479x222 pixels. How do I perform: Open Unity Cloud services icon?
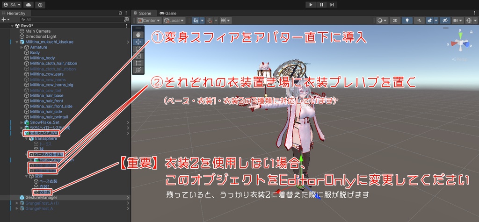[x=29, y=5]
